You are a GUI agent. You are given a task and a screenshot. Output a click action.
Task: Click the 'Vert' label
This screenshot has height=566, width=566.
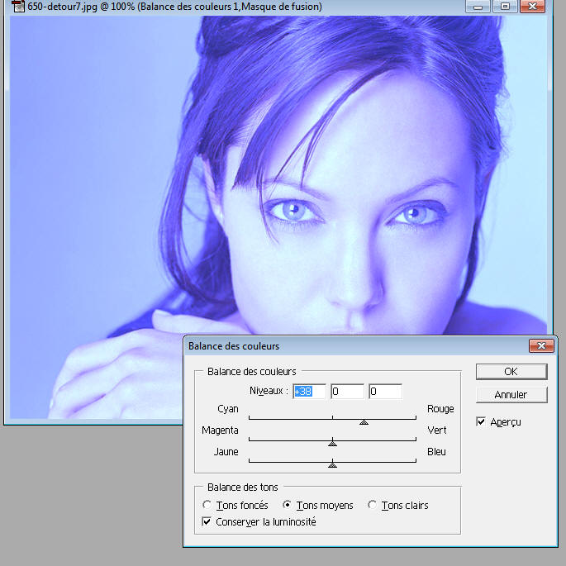coord(437,430)
